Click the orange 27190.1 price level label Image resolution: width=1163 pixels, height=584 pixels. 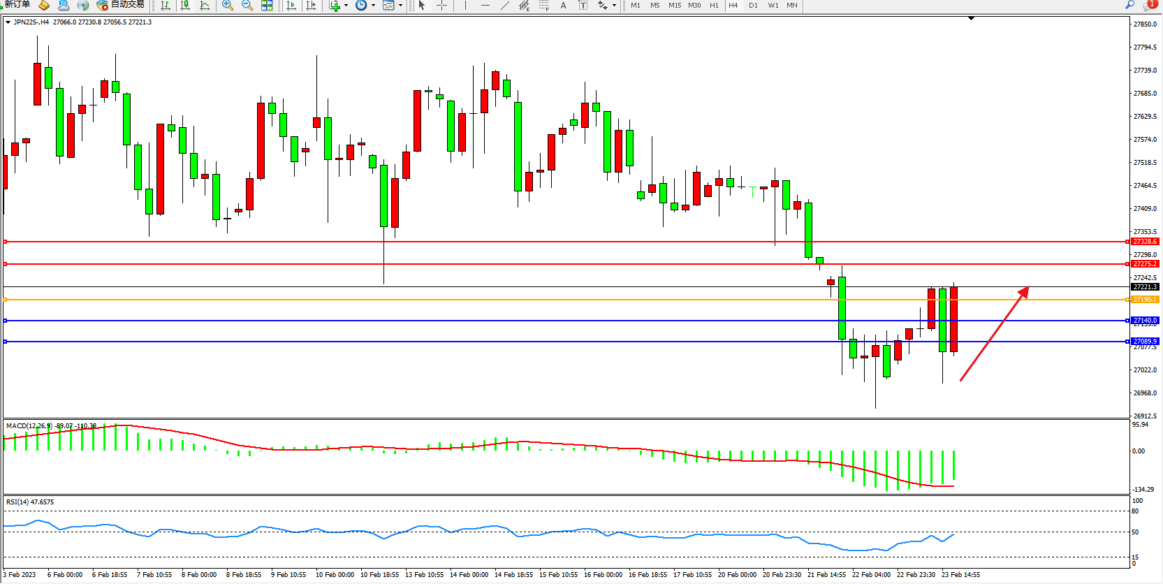(1144, 300)
